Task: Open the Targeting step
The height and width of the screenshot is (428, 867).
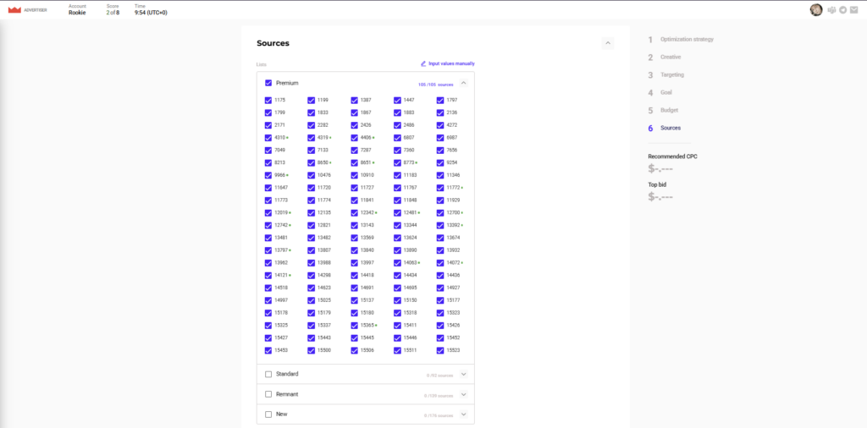Action: pyautogui.click(x=672, y=75)
